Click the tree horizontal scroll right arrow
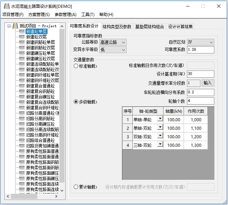 (56, 196)
